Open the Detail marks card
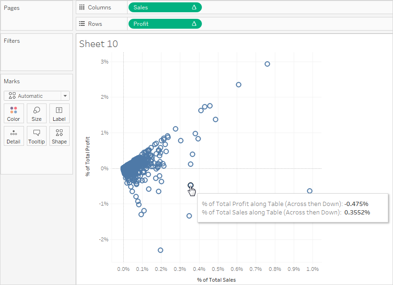Image resolution: width=393 pixels, height=285 pixels. (x=14, y=136)
